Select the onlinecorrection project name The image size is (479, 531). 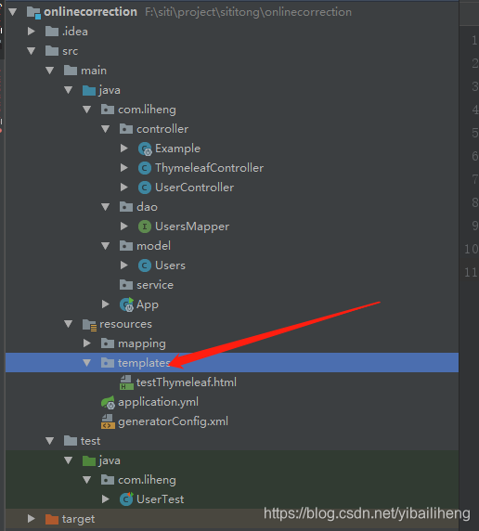click(x=90, y=12)
